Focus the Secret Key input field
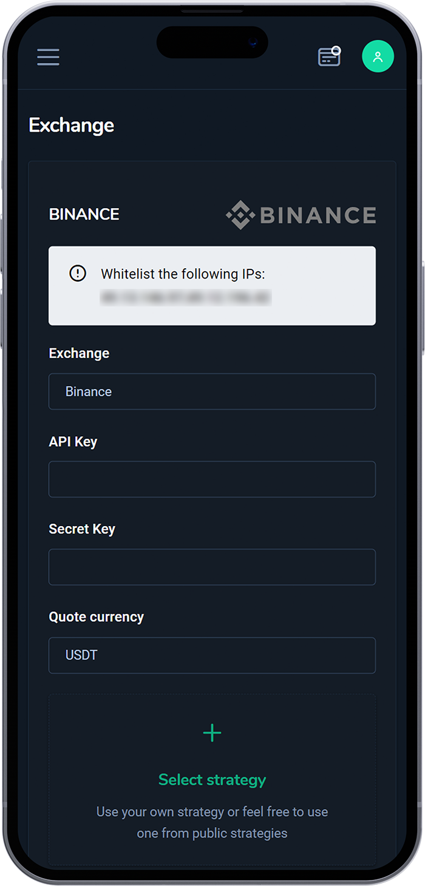 coord(212,567)
